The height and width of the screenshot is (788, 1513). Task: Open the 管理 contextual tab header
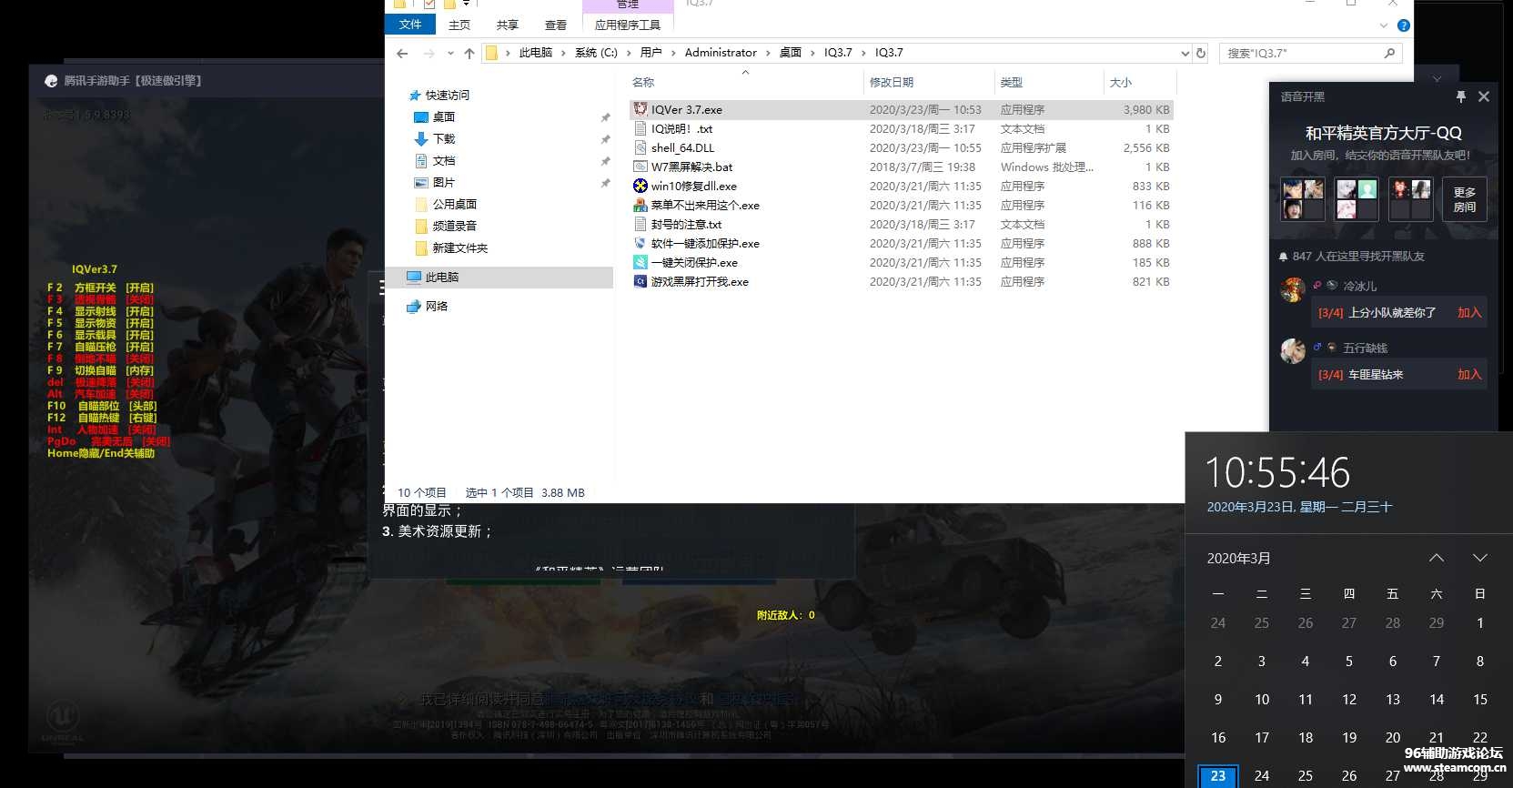point(628,5)
